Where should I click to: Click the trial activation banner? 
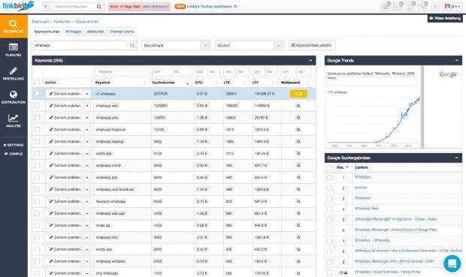[139, 7]
